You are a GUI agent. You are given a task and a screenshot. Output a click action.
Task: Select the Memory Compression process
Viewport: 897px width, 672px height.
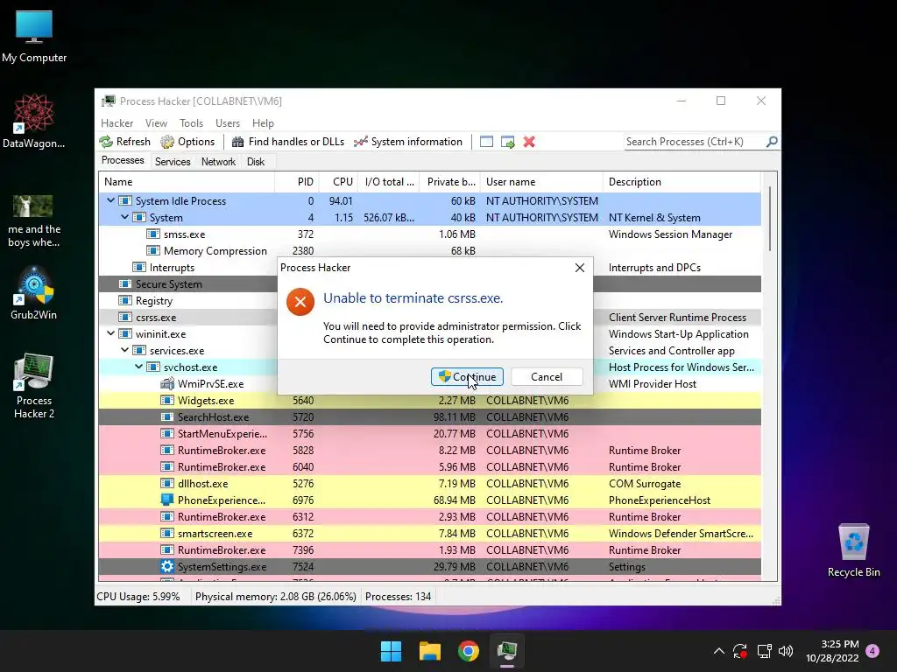(429, 251)
